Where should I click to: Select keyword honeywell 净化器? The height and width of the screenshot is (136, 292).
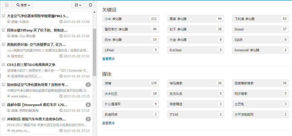[260, 50]
